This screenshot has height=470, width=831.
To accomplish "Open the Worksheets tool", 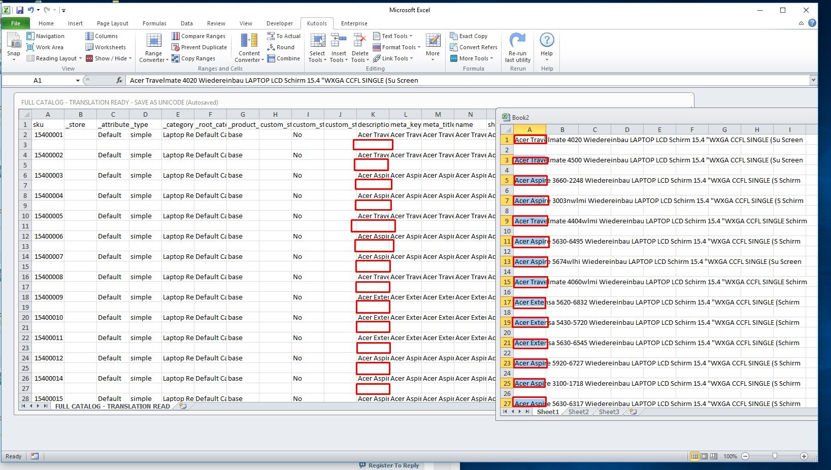I will click(x=106, y=47).
